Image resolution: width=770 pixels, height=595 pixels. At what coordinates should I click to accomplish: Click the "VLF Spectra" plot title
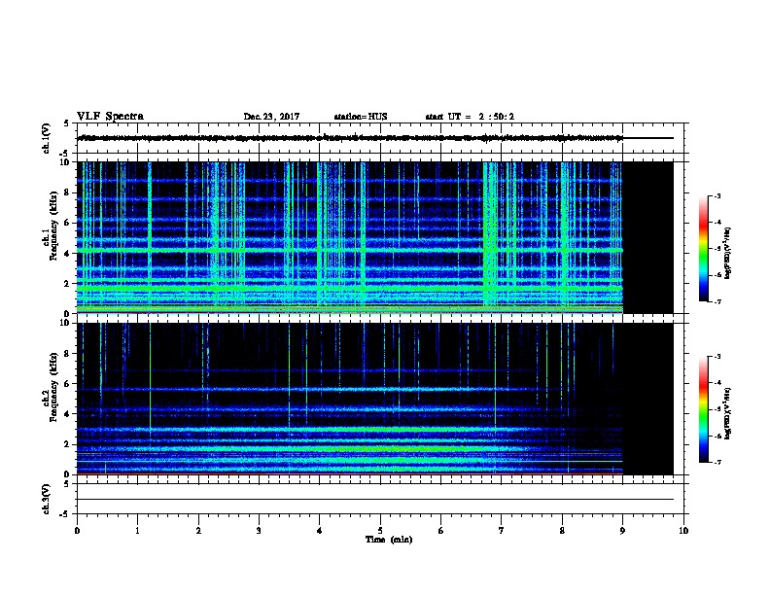coord(110,117)
